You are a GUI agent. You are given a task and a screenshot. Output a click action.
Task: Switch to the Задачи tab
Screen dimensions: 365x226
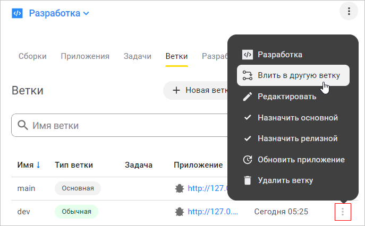138,56
